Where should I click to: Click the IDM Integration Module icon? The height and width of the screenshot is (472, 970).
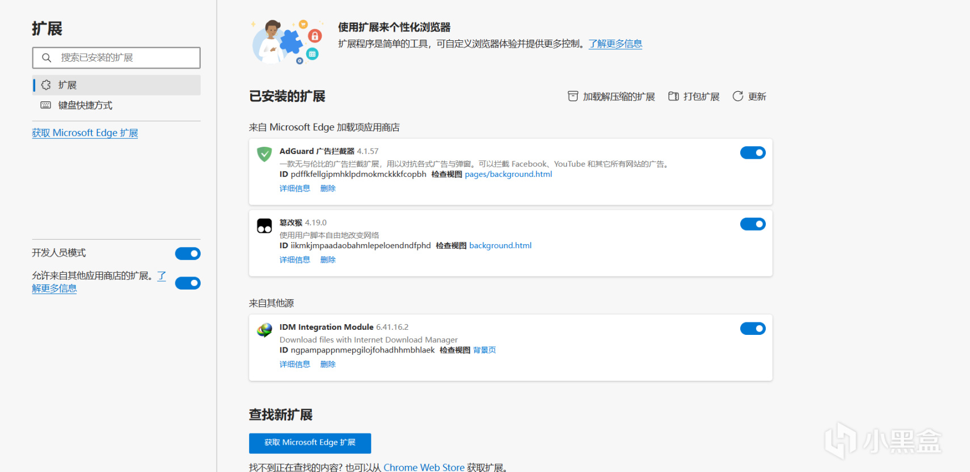[264, 330]
